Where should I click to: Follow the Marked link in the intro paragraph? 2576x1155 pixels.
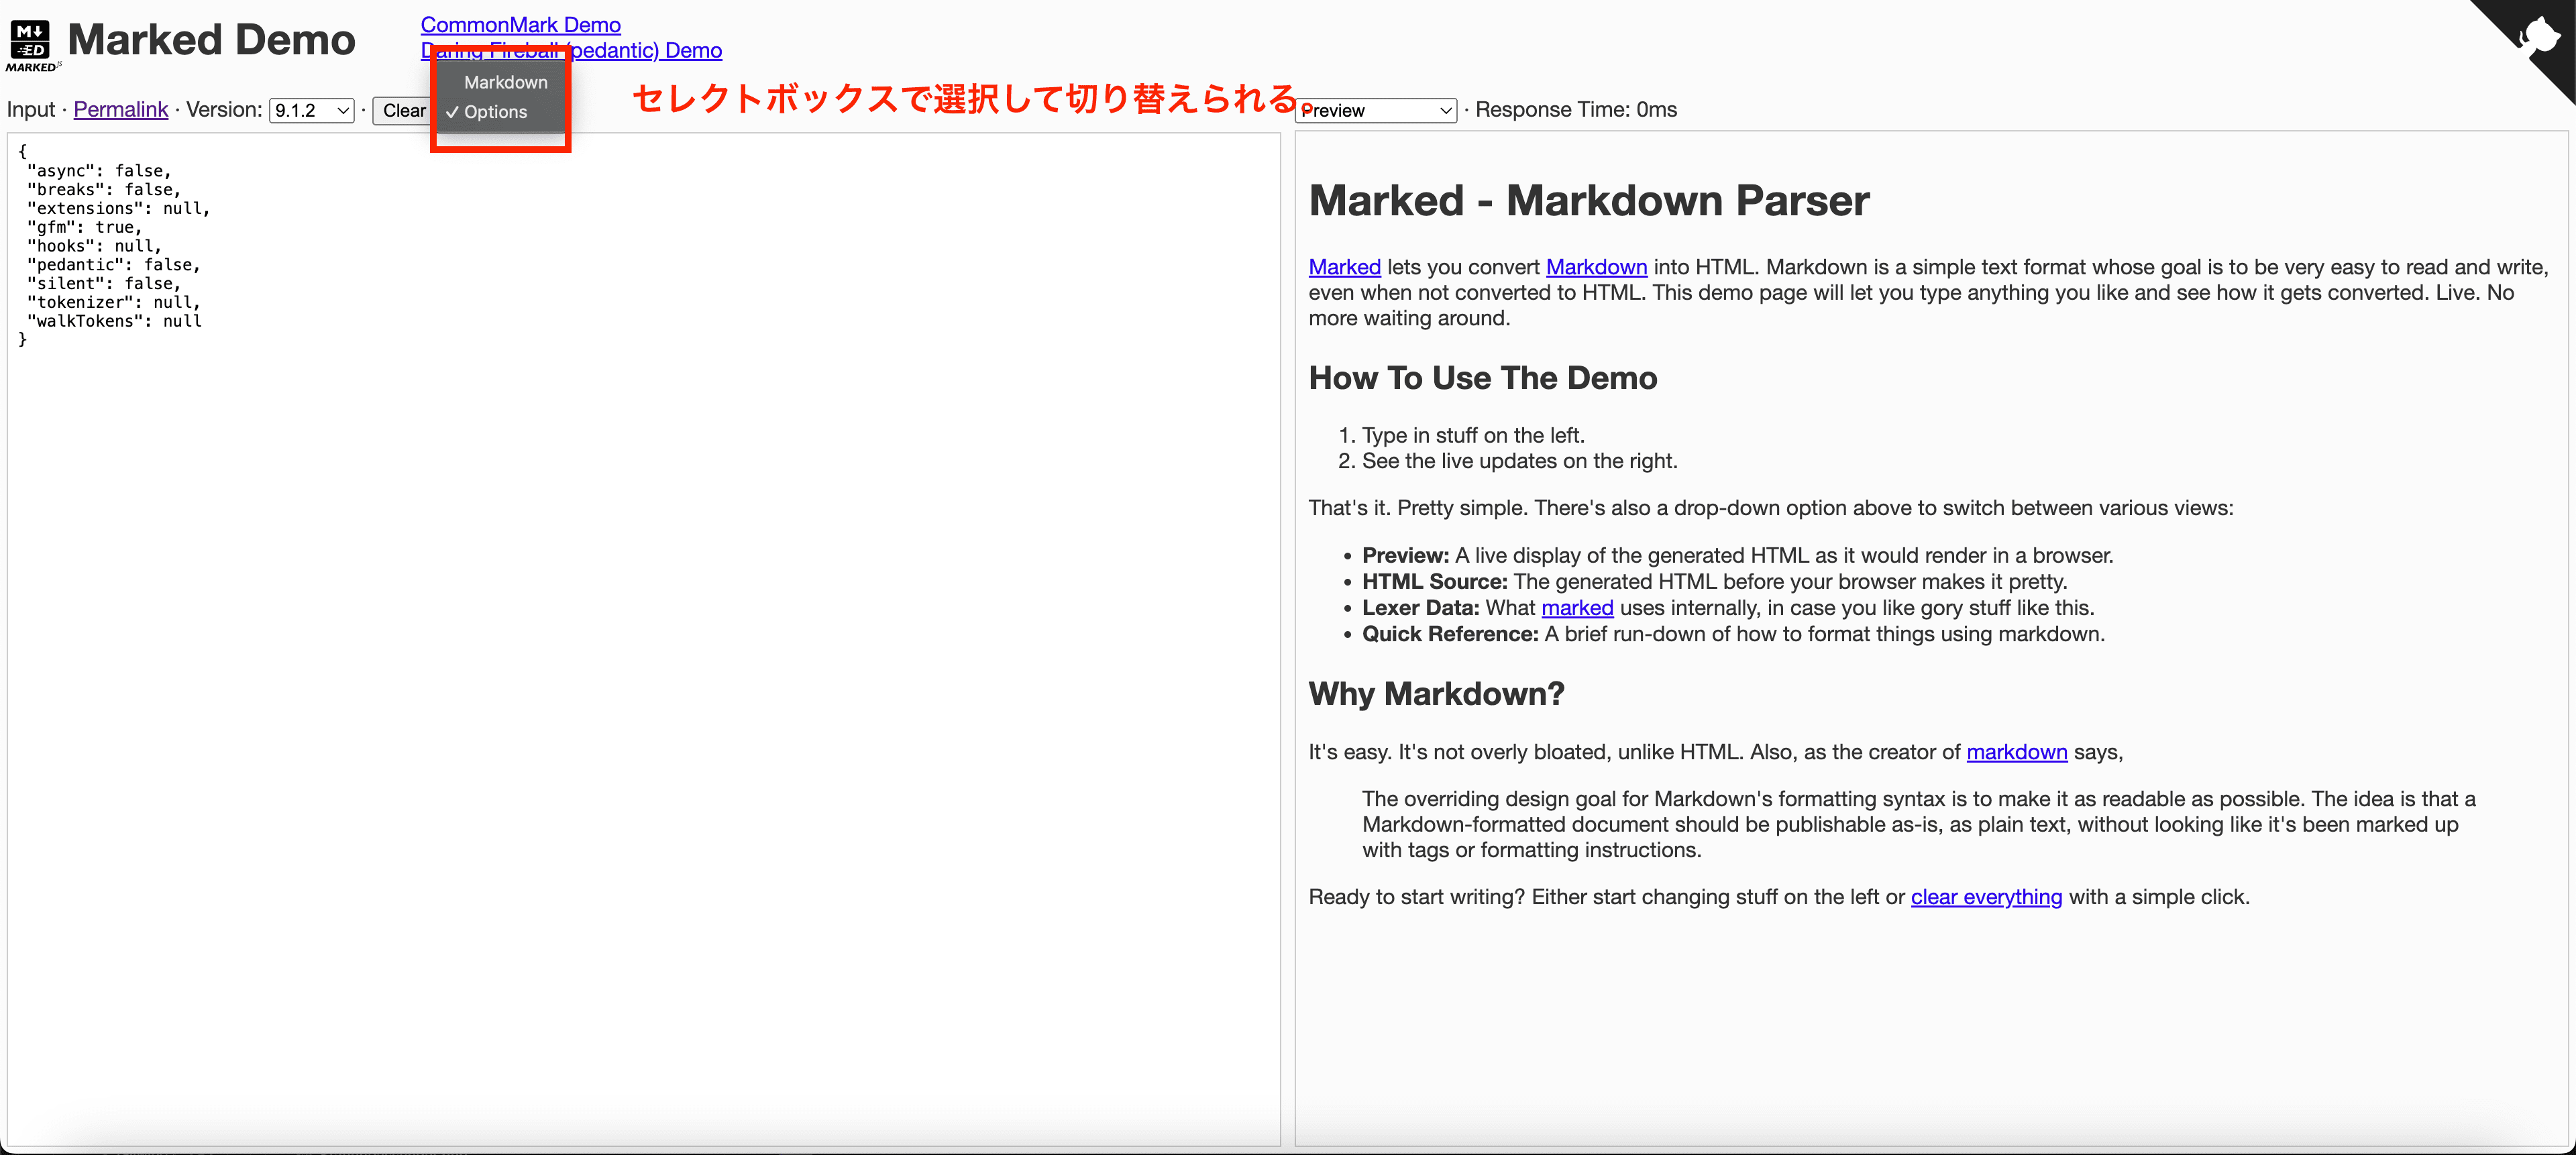(x=1344, y=267)
